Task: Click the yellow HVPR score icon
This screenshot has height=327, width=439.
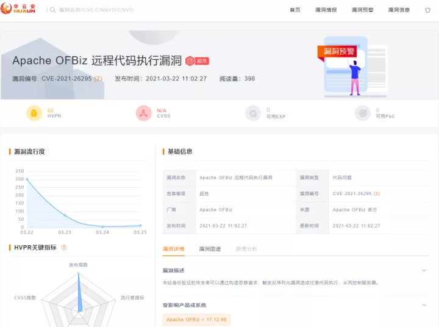Action: pyautogui.click(x=34, y=113)
